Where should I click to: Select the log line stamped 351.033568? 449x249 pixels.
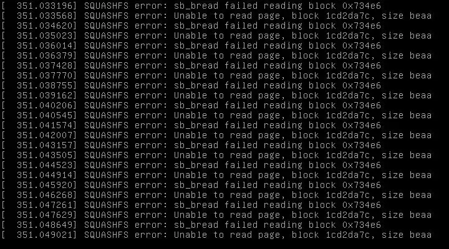[217, 16]
